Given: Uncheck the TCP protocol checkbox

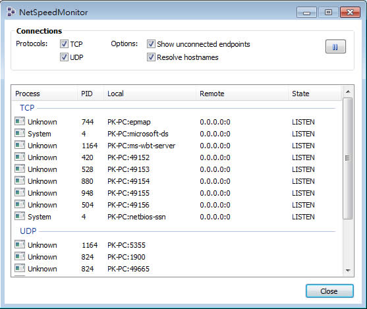Looking at the screenshot, I should 64,43.
